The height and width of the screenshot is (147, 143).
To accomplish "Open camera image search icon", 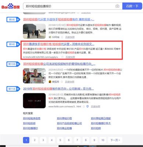I will pos(117,6).
